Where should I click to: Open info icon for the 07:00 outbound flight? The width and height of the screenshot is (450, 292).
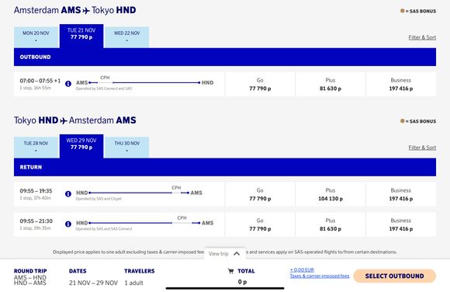68,84
